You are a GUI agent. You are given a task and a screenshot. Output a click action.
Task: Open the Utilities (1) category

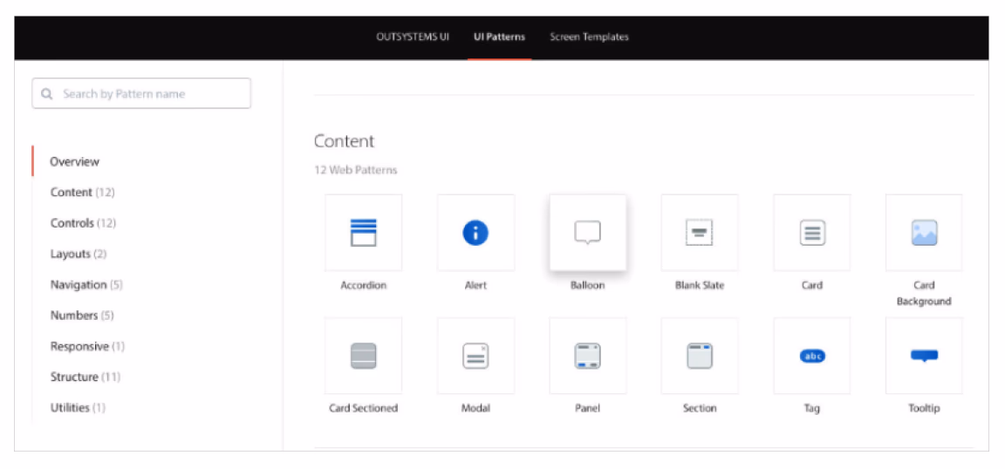click(x=79, y=407)
